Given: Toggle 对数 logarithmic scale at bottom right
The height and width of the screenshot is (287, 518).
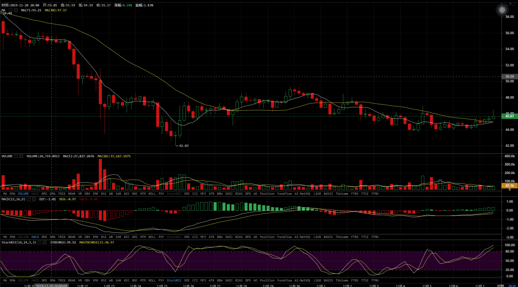Looking at the screenshot, I should click(x=500, y=285).
